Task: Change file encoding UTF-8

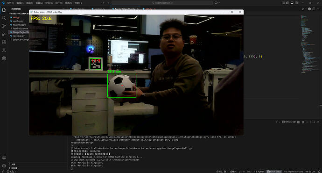Action: pyautogui.click(x=242, y=172)
